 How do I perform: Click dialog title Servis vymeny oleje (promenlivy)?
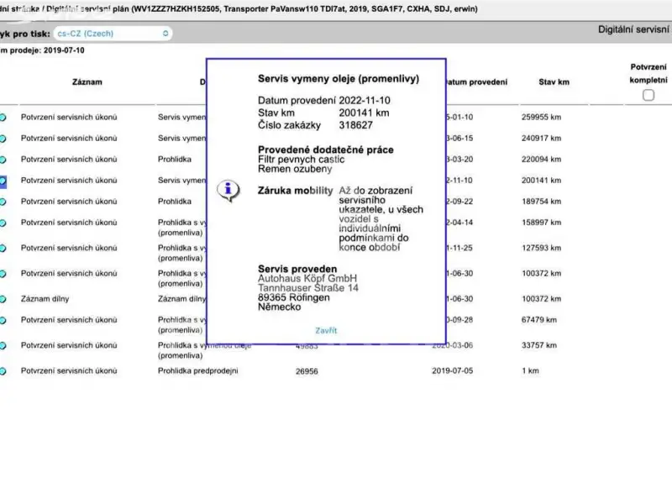coord(339,79)
